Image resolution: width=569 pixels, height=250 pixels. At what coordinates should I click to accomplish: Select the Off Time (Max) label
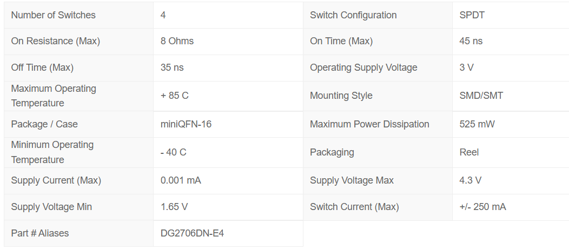tap(42, 67)
